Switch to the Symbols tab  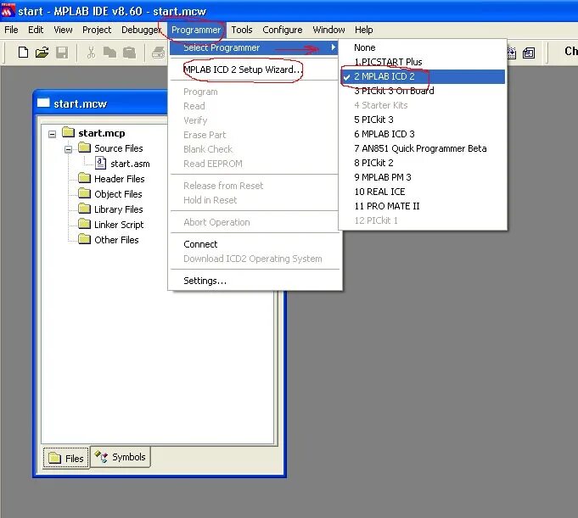121,457
